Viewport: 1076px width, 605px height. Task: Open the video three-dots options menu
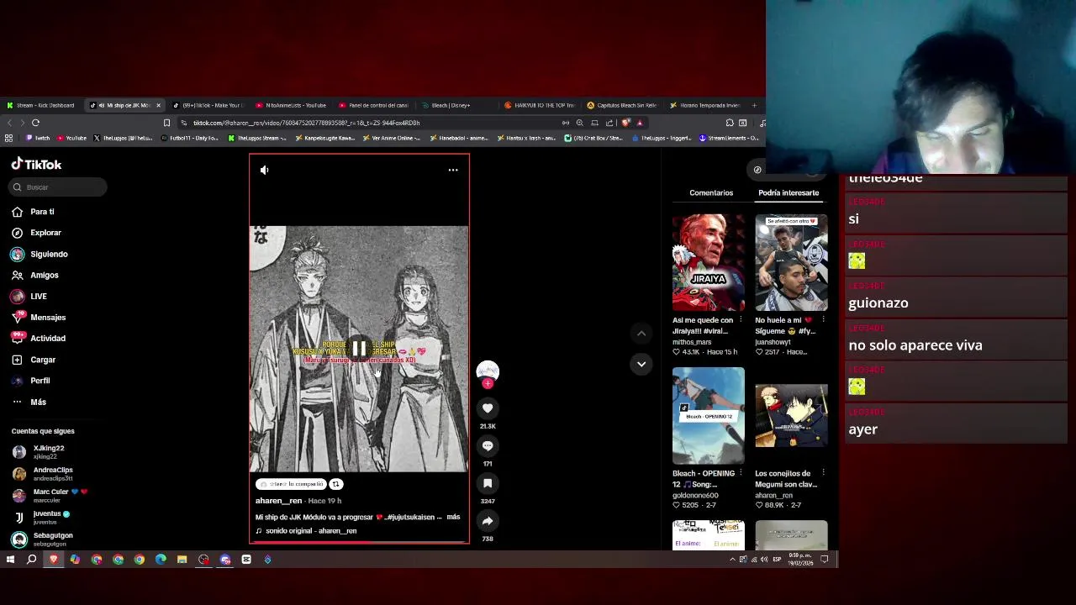coord(453,171)
